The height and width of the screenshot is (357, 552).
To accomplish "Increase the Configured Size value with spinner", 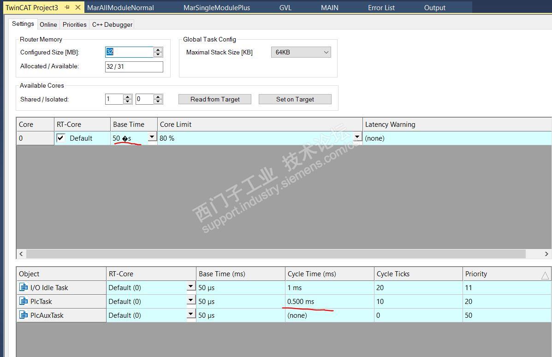I will pos(158,50).
